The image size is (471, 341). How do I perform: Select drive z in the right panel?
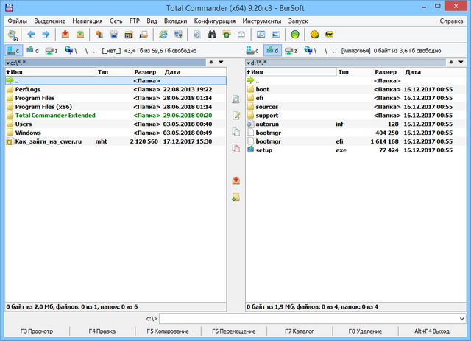[293, 50]
